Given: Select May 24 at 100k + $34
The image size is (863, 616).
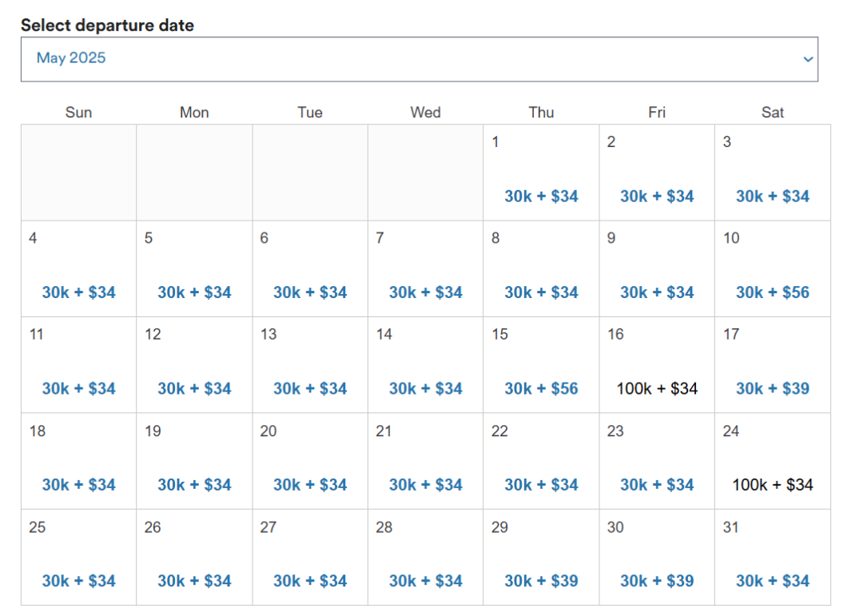Looking at the screenshot, I should point(772,461).
